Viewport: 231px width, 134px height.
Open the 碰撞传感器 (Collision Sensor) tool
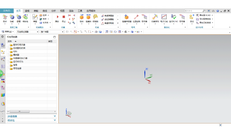coord(127,17)
